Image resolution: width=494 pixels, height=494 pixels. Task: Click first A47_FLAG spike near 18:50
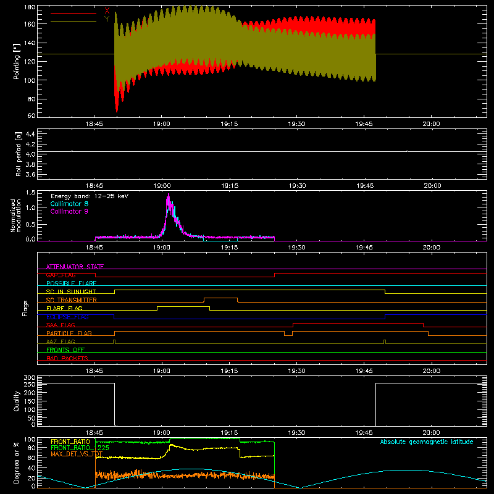pyautogui.click(x=114, y=341)
